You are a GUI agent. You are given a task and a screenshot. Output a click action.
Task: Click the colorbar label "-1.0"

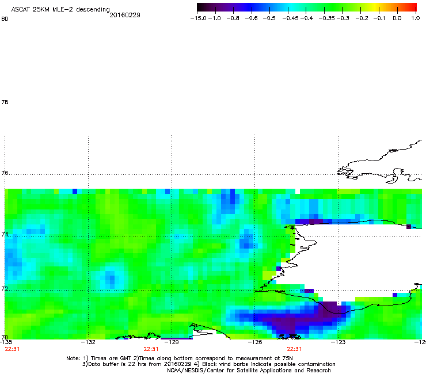[214, 18]
